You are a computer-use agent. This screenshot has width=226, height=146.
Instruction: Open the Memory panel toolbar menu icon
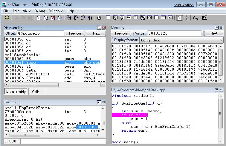pos(217,28)
